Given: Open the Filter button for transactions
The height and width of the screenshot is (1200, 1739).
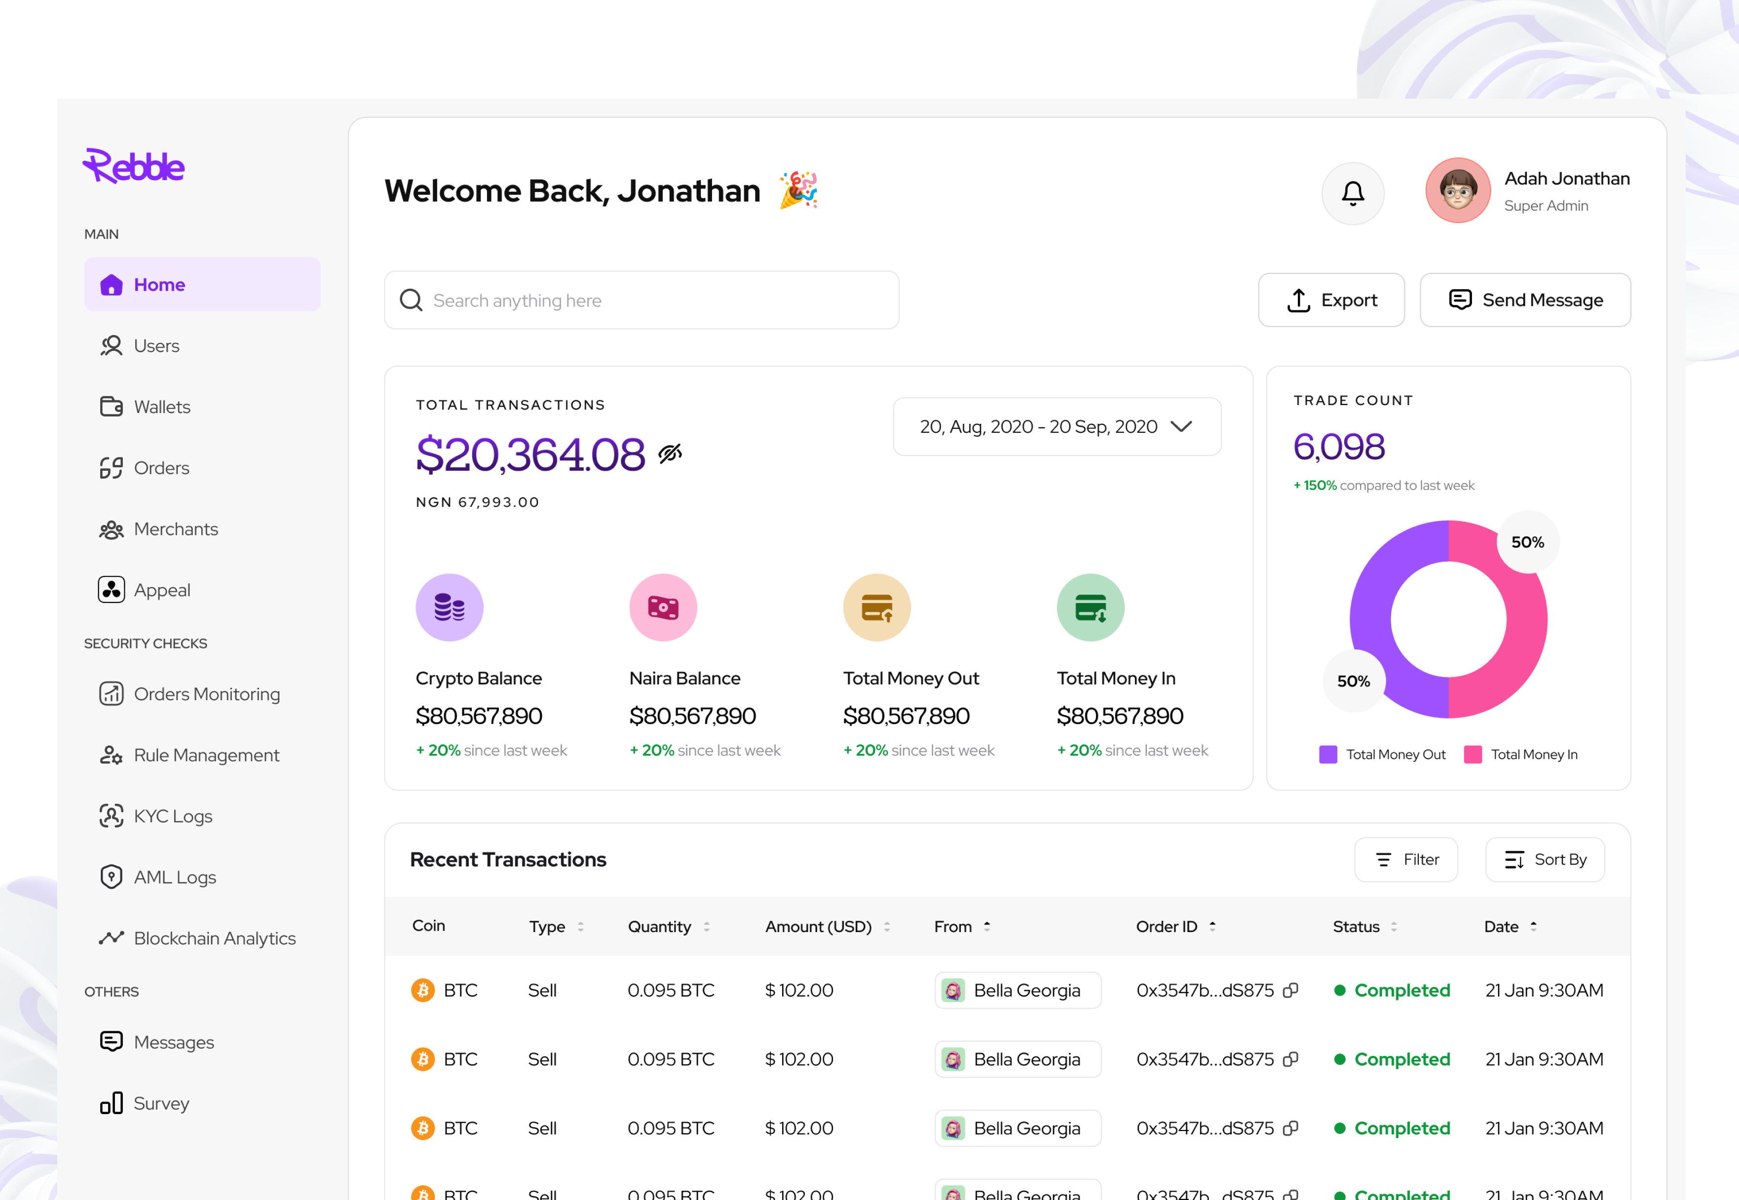Looking at the screenshot, I should [x=1406, y=860].
